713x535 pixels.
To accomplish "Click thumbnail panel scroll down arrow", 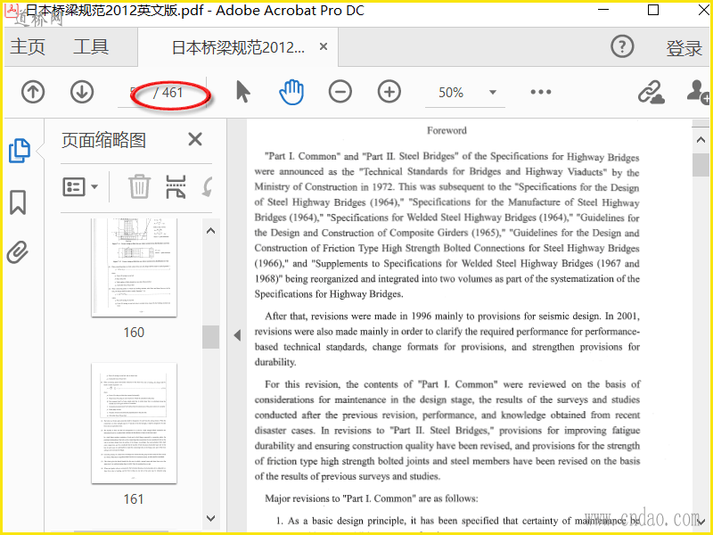I will tap(210, 518).
